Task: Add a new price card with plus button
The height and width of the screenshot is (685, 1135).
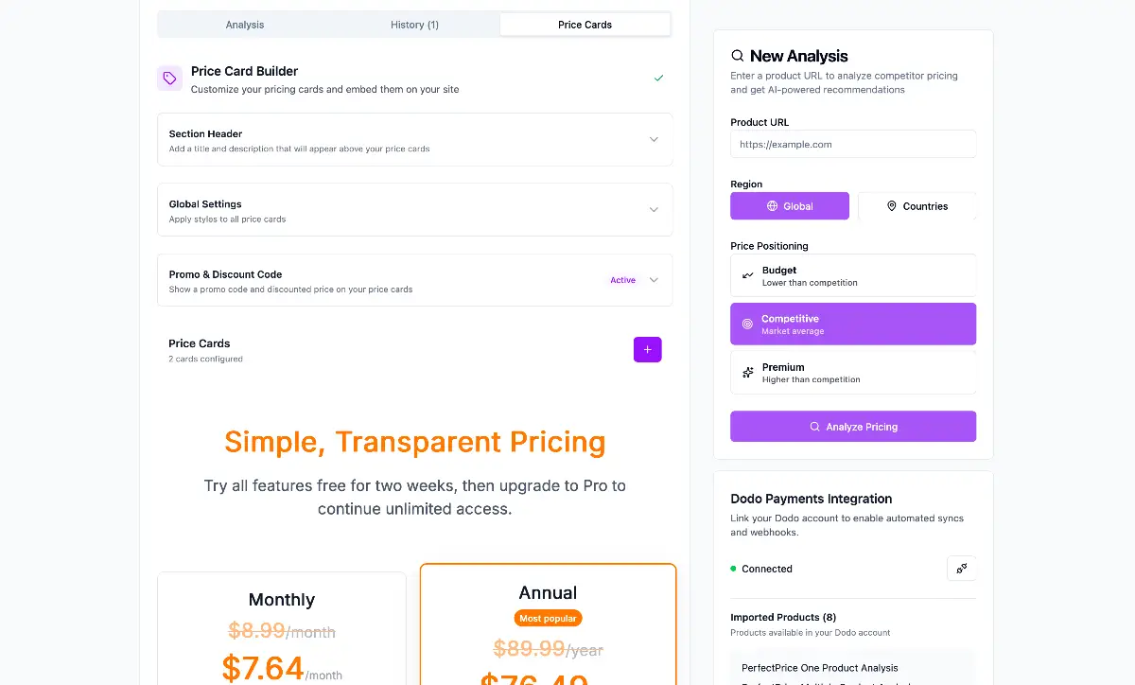Action: (647, 350)
